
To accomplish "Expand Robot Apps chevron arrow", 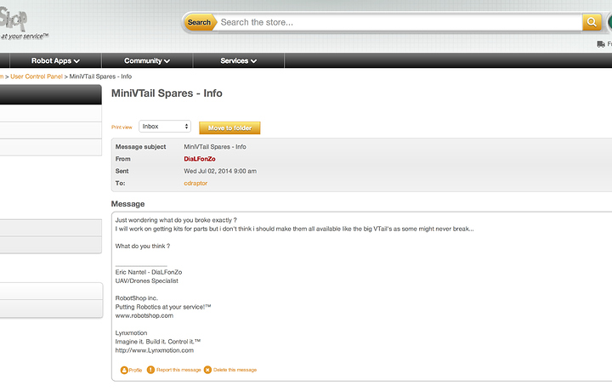I will point(76,61).
